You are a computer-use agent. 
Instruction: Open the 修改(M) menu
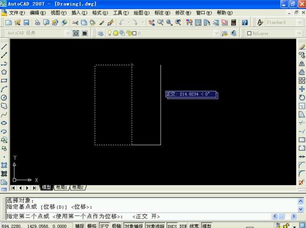click(x=183, y=13)
